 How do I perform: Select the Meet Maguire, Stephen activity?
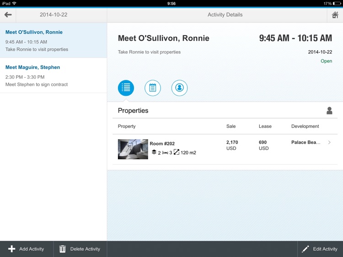click(x=54, y=76)
